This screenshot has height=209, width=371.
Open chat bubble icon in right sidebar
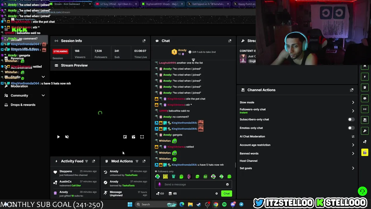tap(365, 98)
